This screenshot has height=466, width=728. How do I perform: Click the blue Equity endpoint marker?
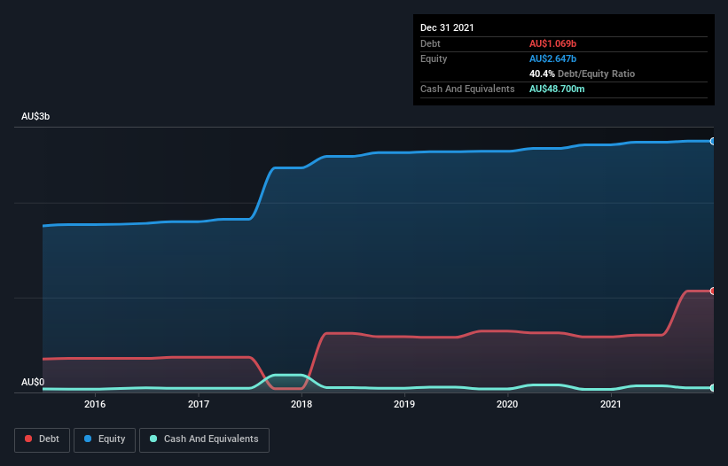713,142
